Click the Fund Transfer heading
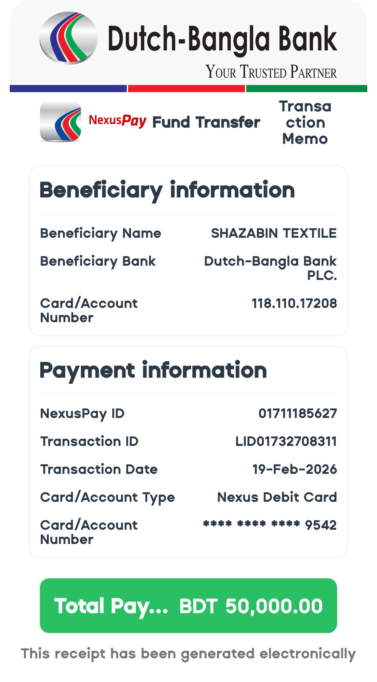Image resolution: width=377 pixels, height=682 pixels. (x=206, y=122)
